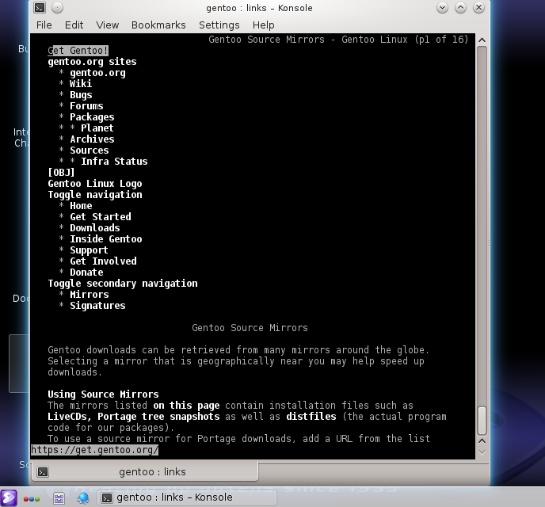
Task: Open the Bugs link
Action: [x=81, y=95]
